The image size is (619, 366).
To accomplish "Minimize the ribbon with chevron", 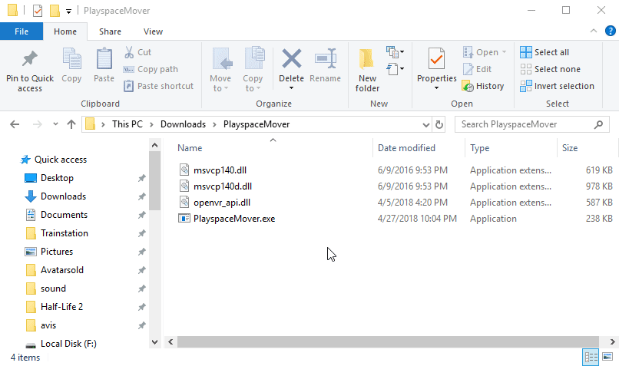I will pyautogui.click(x=594, y=31).
